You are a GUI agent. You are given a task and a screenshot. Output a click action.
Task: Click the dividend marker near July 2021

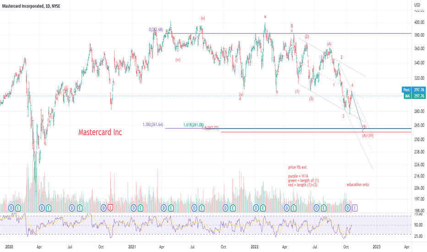tap(194, 208)
